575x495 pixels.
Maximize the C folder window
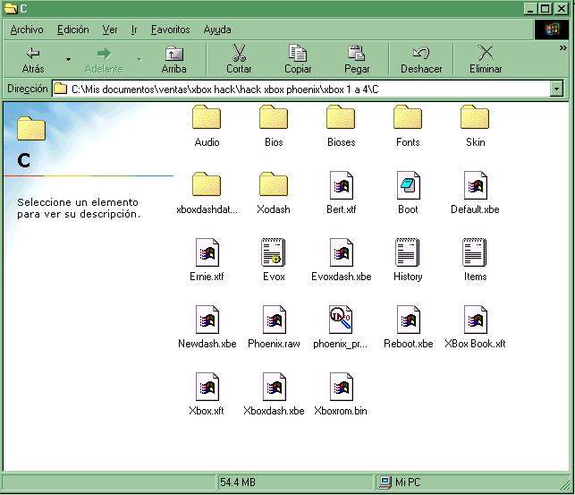click(545, 8)
